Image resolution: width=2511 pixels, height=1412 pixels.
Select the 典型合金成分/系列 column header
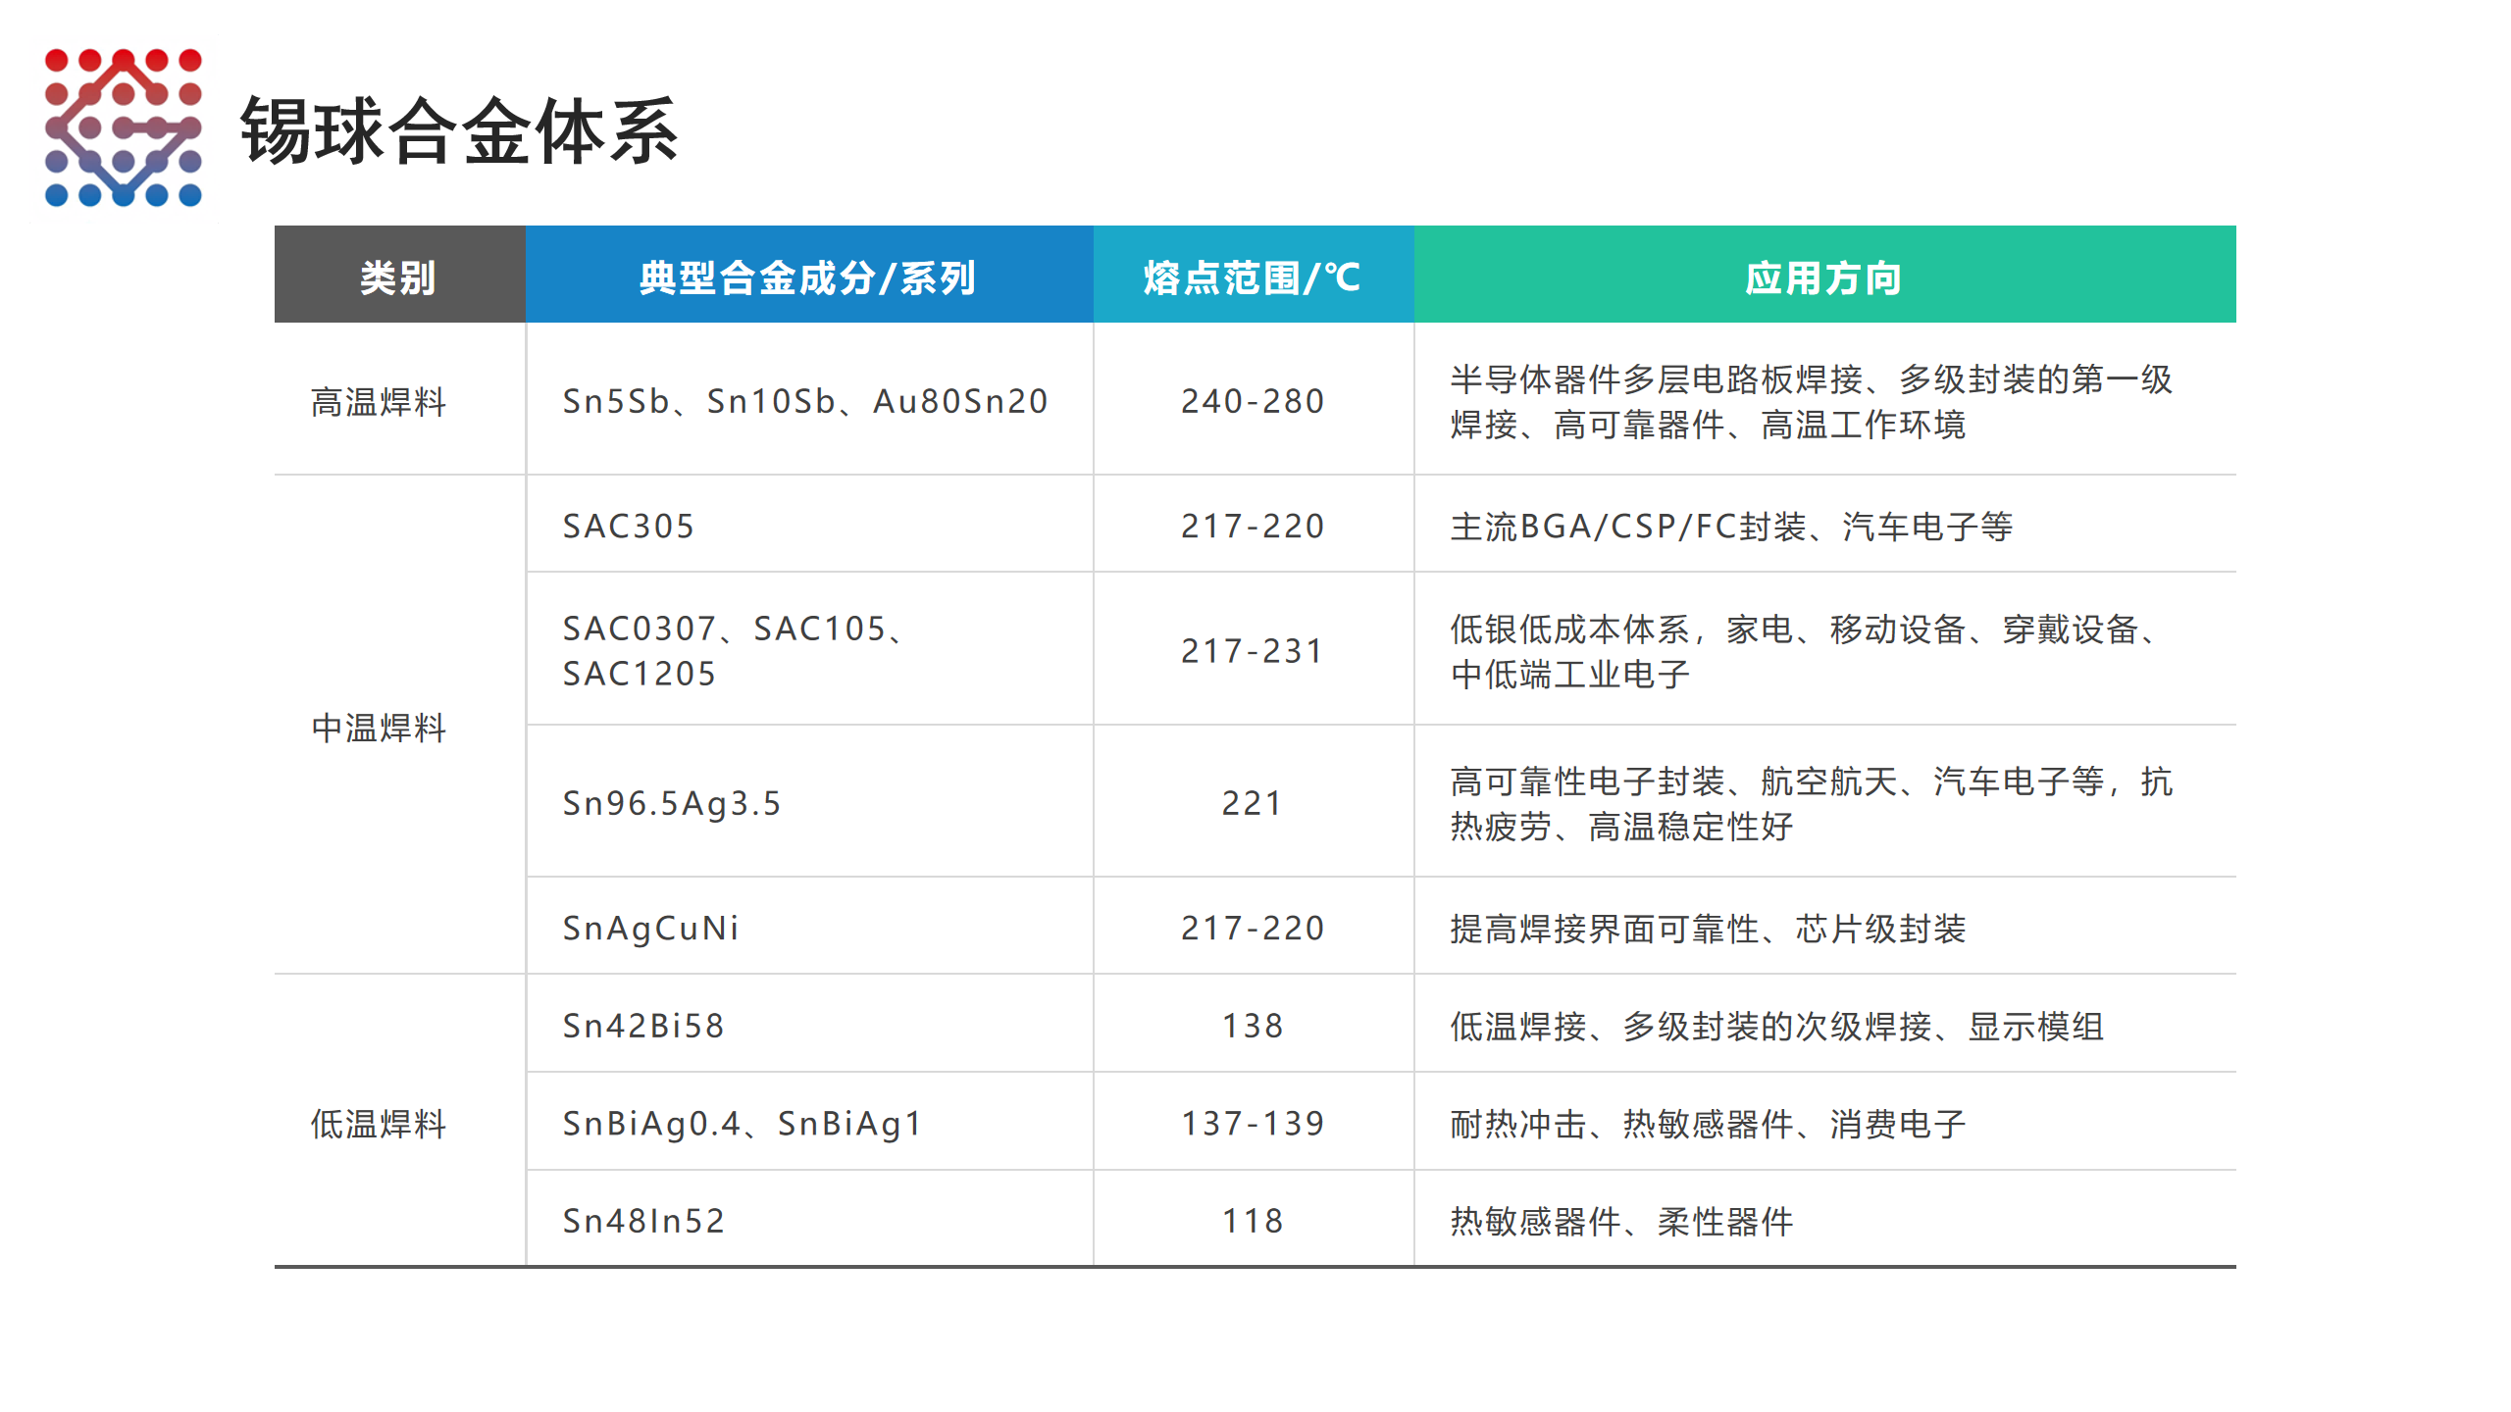[x=807, y=277]
